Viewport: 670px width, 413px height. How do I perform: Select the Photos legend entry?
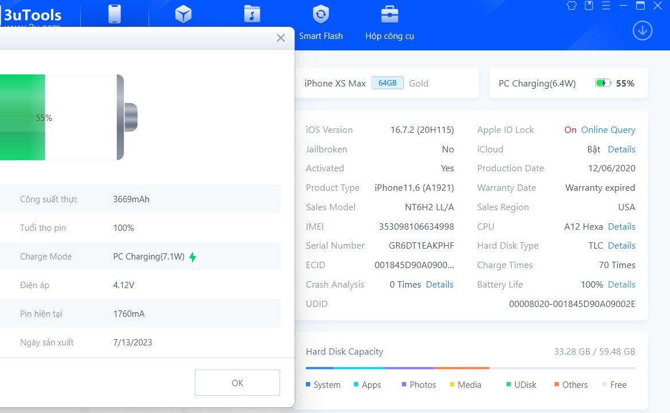point(419,385)
